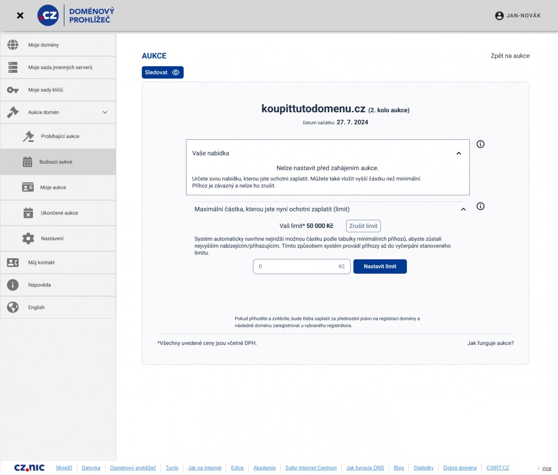The image size is (558, 475).
Task: Click the gavel icon next to Probíhající aukce
Action: tap(28, 137)
